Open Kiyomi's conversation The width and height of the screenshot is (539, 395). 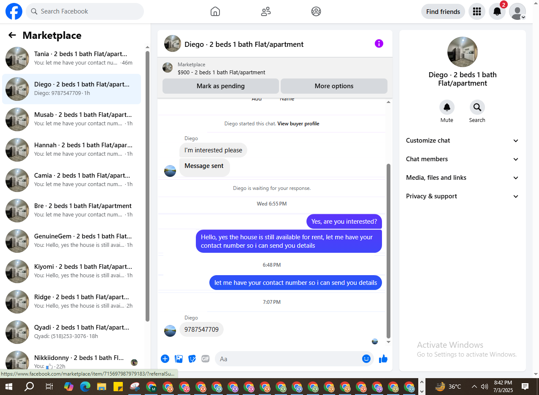click(72, 271)
